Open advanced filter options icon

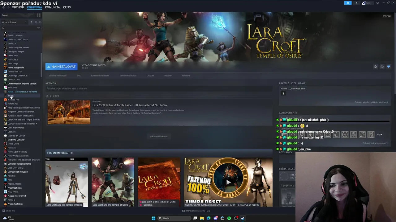pyautogui.click(x=39, y=28)
